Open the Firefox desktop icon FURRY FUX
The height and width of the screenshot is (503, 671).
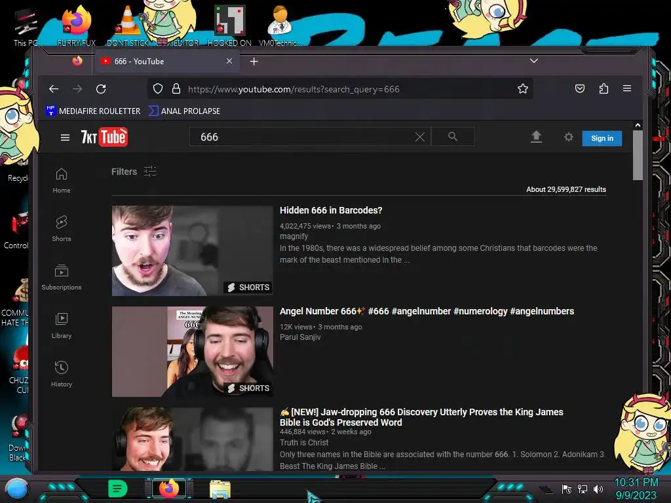pyautogui.click(x=76, y=26)
